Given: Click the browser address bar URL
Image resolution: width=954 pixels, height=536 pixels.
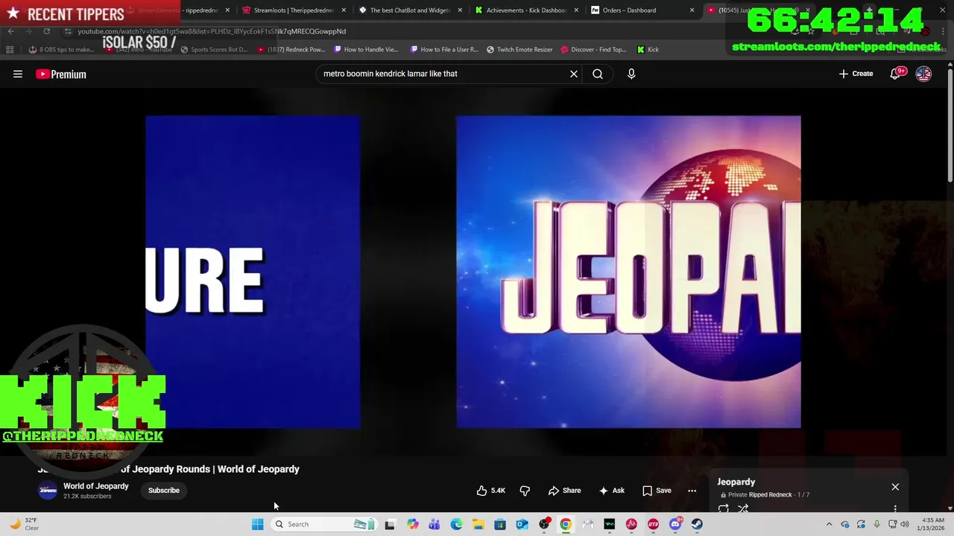Looking at the screenshot, I should tap(212, 31).
